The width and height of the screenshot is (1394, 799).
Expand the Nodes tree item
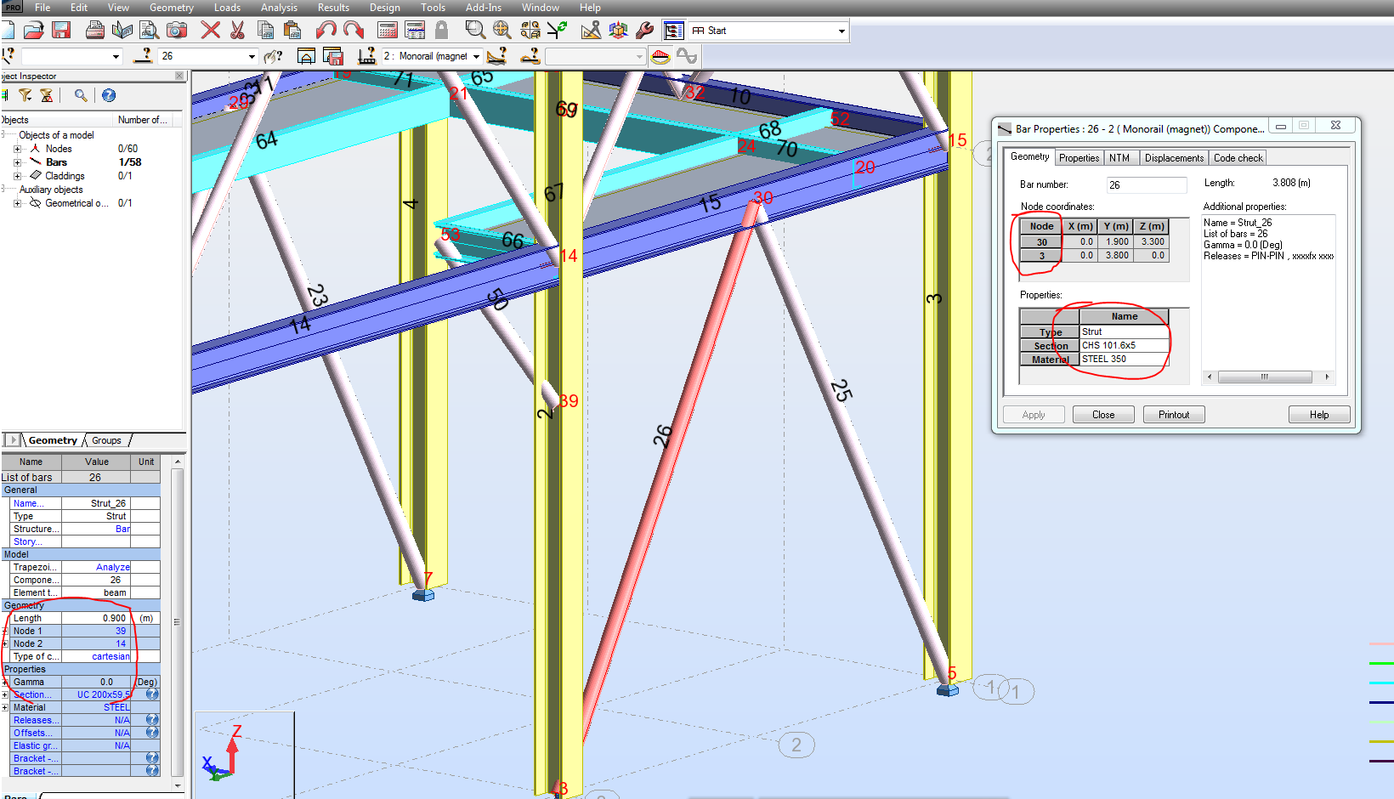coord(17,149)
